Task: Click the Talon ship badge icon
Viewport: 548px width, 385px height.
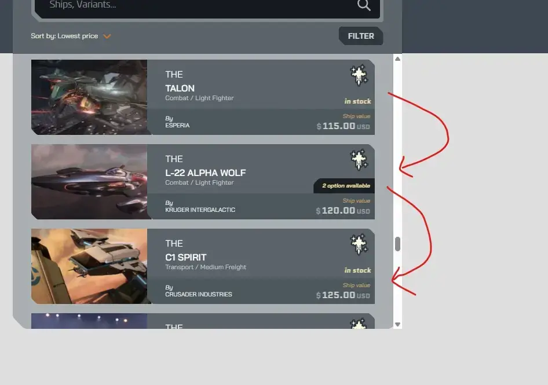Action: point(359,75)
